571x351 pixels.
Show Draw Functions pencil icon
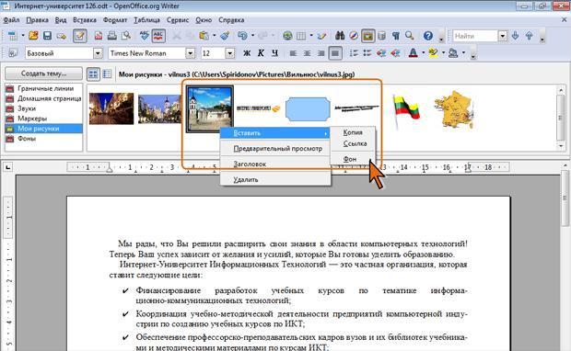click(x=321, y=36)
